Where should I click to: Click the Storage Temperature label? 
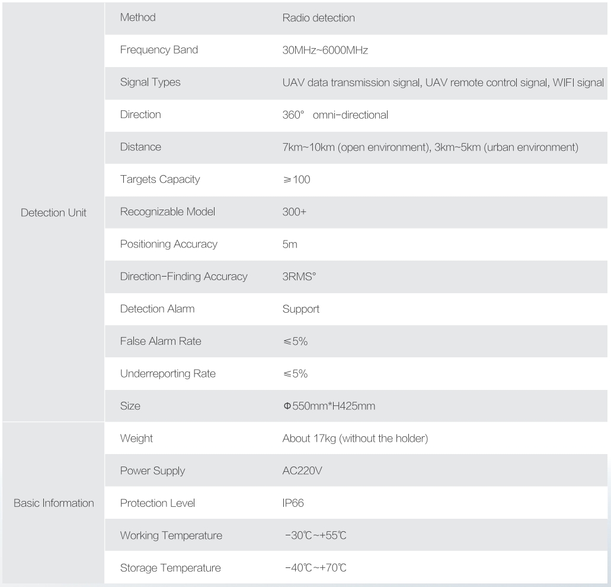170,568
